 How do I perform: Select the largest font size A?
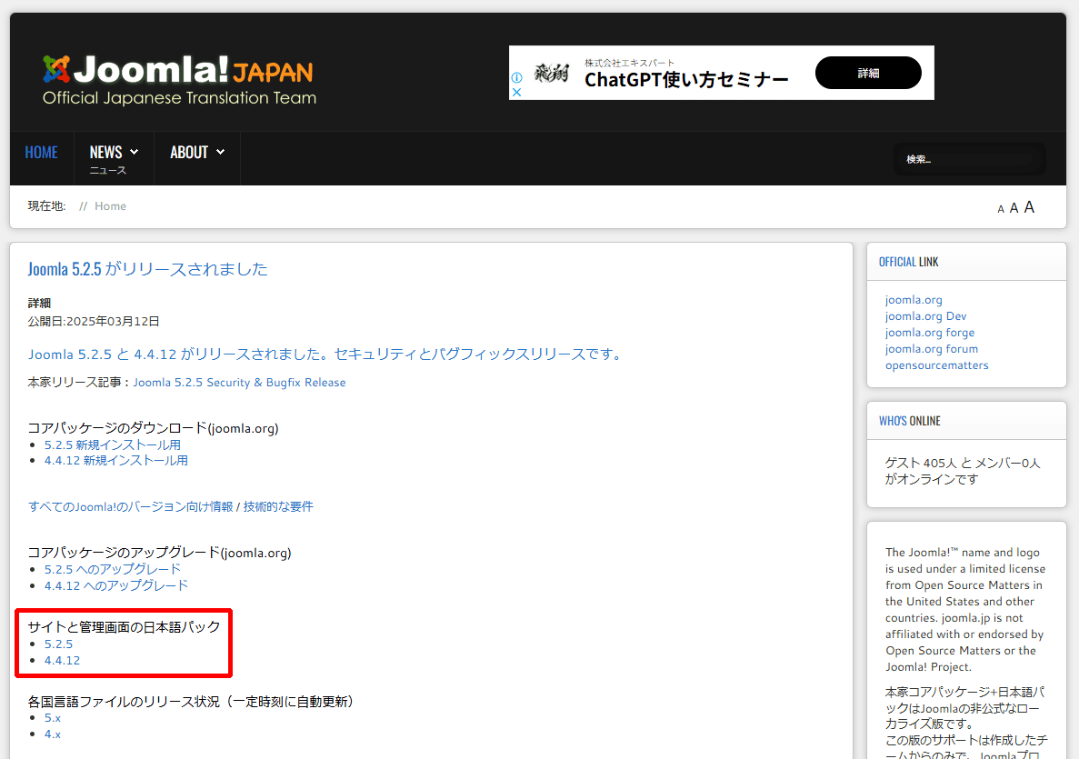pyautogui.click(x=1029, y=207)
